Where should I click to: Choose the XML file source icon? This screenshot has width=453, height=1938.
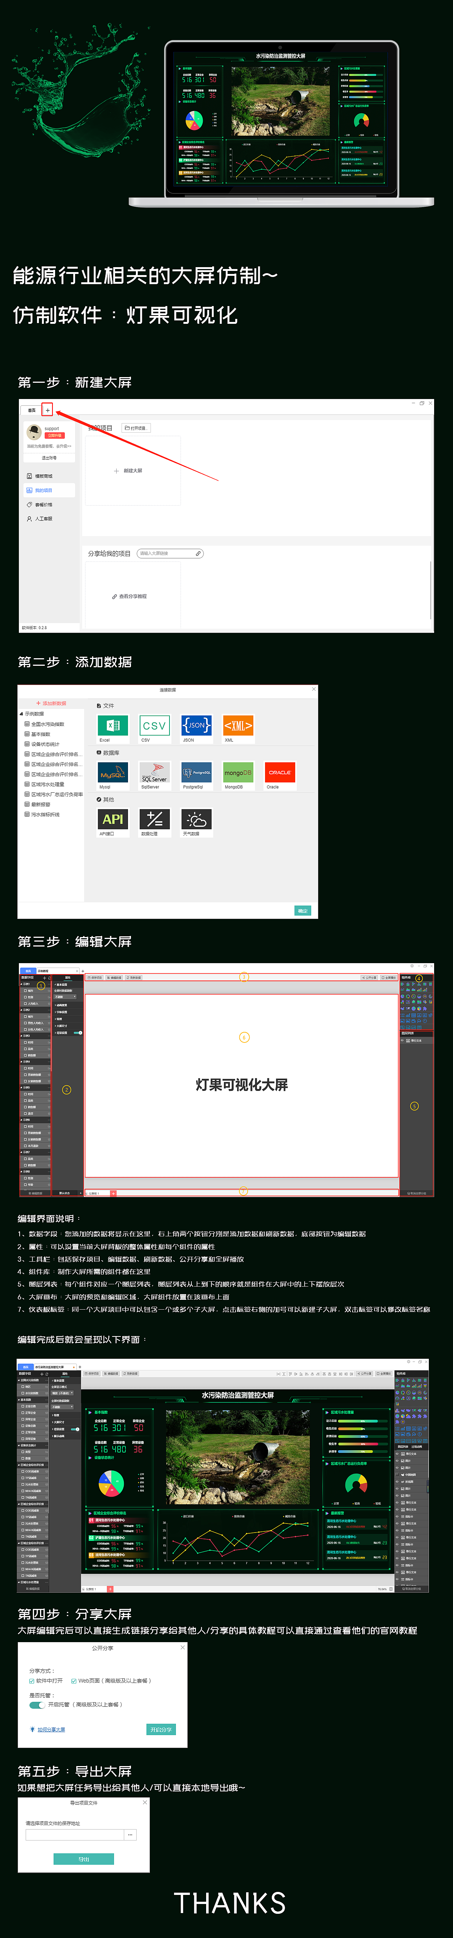(x=238, y=725)
